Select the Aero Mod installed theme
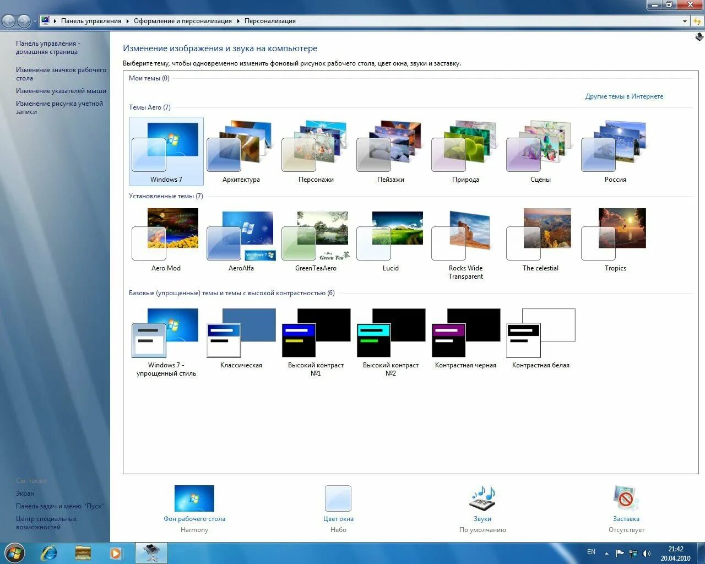 click(x=166, y=240)
